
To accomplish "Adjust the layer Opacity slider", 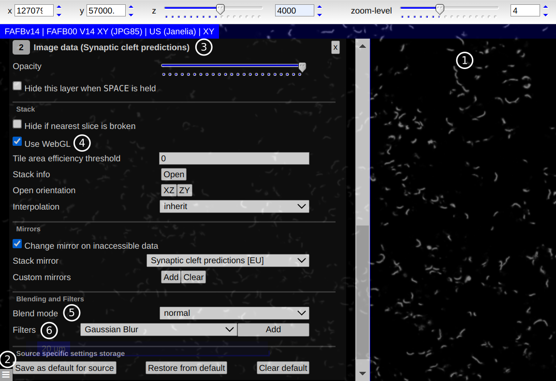I will (x=232, y=66).
